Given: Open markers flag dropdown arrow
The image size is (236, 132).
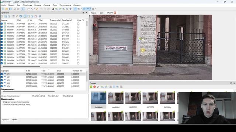Looking at the screenshot, I should point(90,9).
